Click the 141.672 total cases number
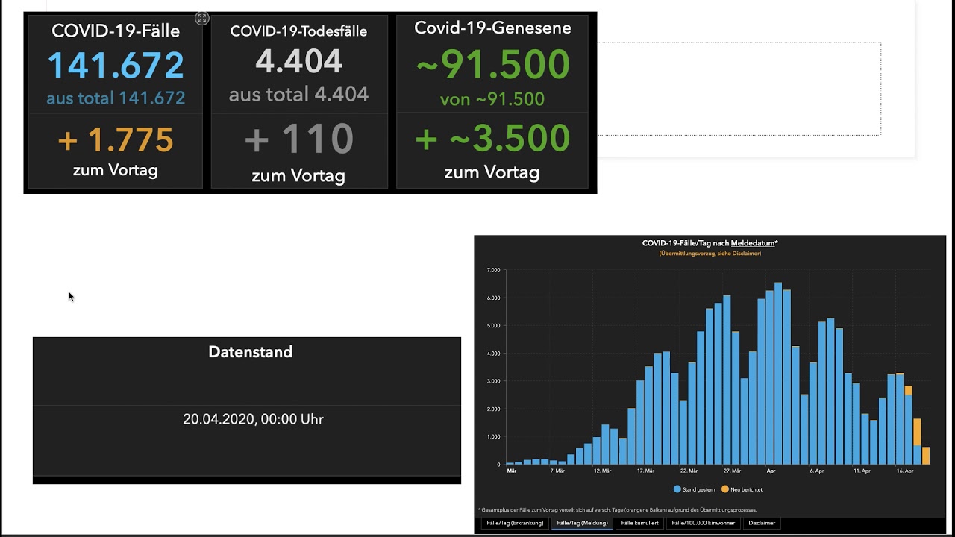 tap(116, 65)
